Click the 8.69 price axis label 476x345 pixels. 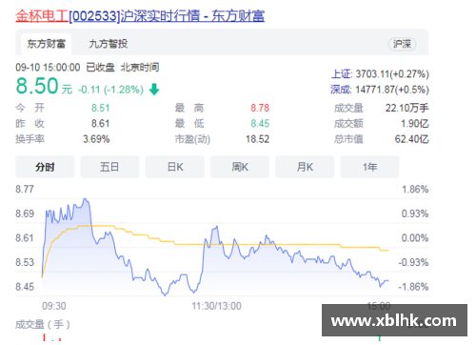click(x=25, y=213)
